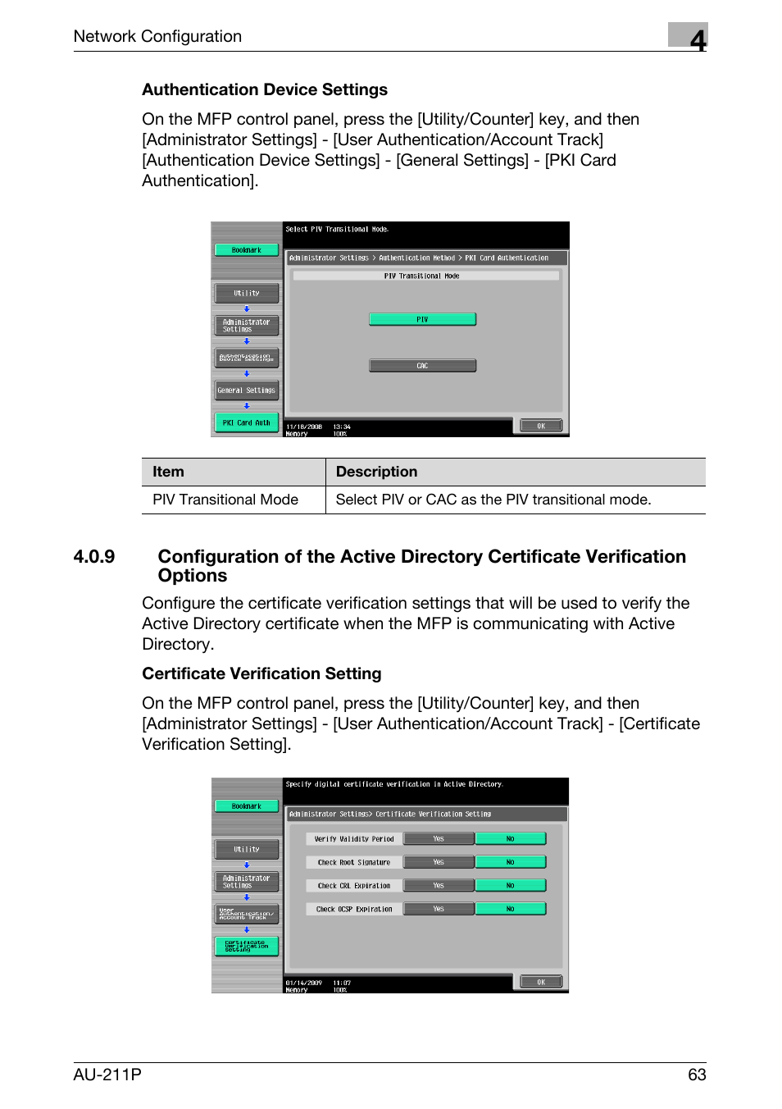The height and width of the screenshot is (1109, 782).
Task: Click the 'Verify Validity Period' label
Action: click(x=354, y=838)
